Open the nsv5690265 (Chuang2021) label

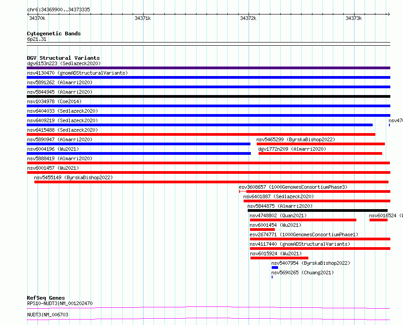302,272
